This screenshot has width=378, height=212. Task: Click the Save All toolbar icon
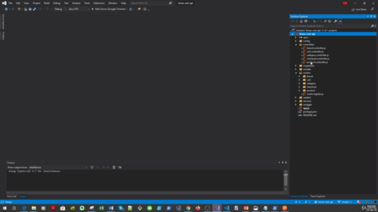click(x=34, y=9)
